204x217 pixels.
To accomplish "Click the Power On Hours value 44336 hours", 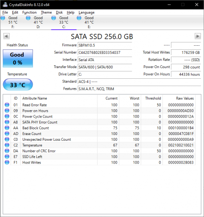I will click(186, 74).
